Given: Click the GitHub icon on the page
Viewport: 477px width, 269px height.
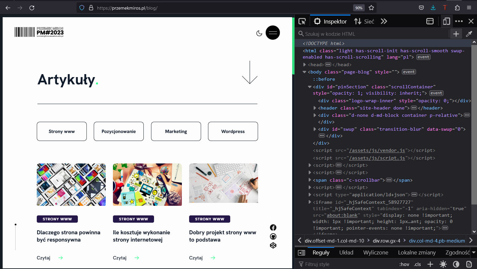Looking at the screenshot, I should point(273,237).
